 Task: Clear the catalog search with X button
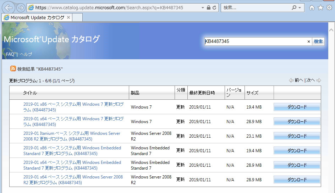(308, 42)
